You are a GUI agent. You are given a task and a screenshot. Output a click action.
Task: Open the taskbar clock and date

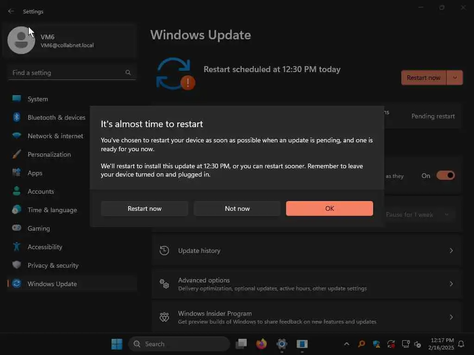[441, 344]
